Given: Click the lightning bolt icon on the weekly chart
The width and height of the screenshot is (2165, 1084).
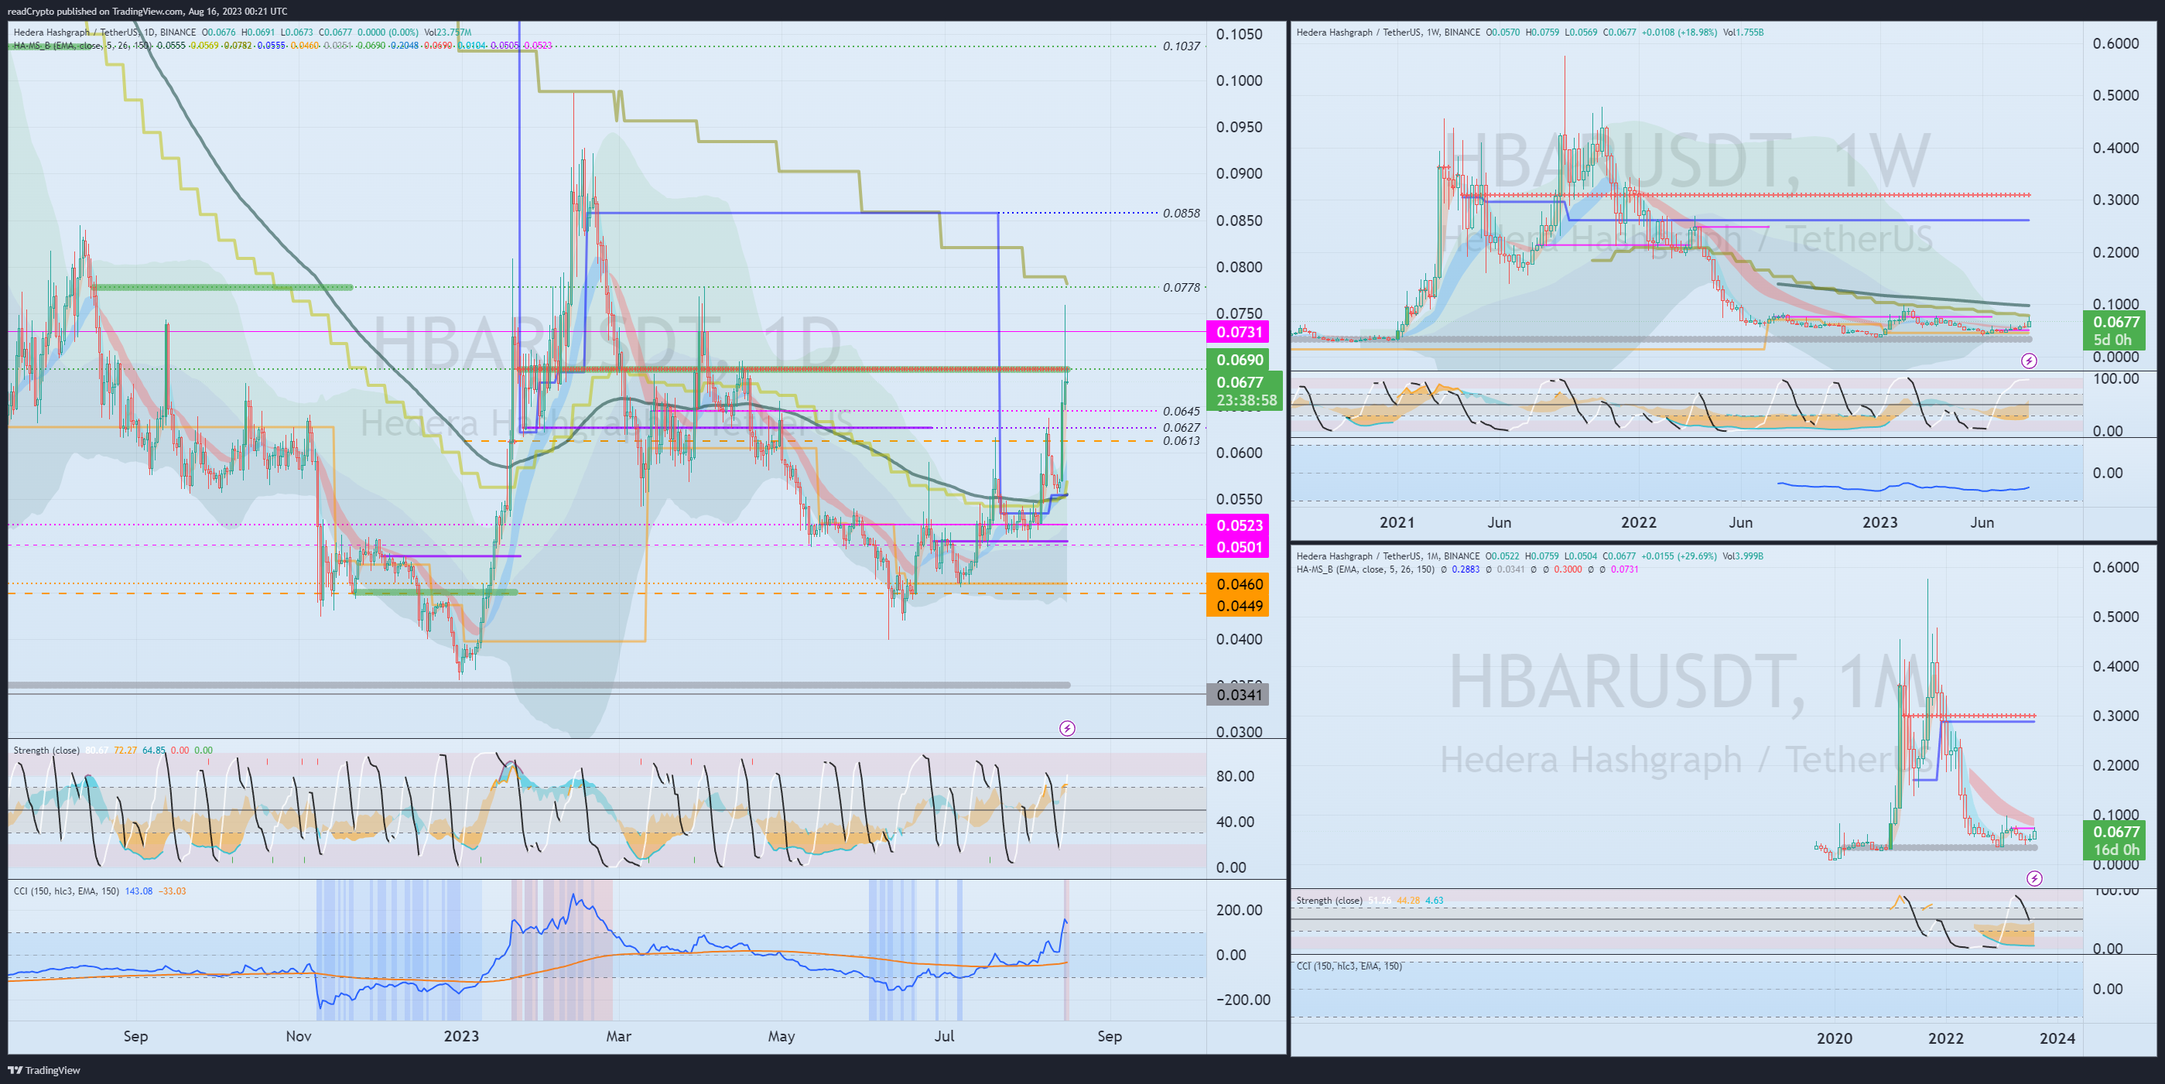Looking at the screenshot, I should tap(2029, 361).
